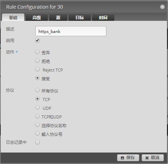Viewport: 168px width, 164px height.
Task: Toggle the 启用 checkbox
Action: [37, 40]
